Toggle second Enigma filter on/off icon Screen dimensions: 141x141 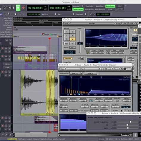click(x=108, y=53)
